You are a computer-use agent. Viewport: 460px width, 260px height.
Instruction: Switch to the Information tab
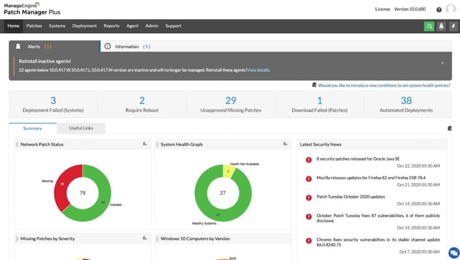pos(127,47)
